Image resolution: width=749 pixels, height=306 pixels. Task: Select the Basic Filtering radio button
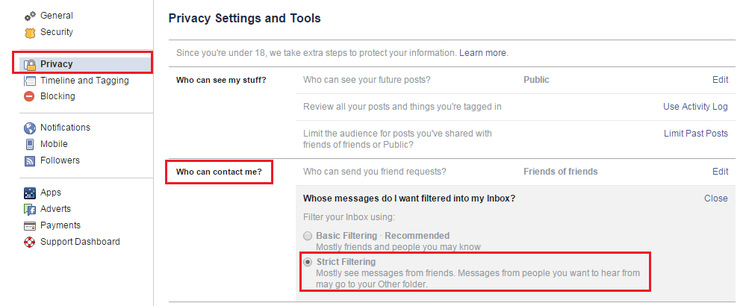308,236
